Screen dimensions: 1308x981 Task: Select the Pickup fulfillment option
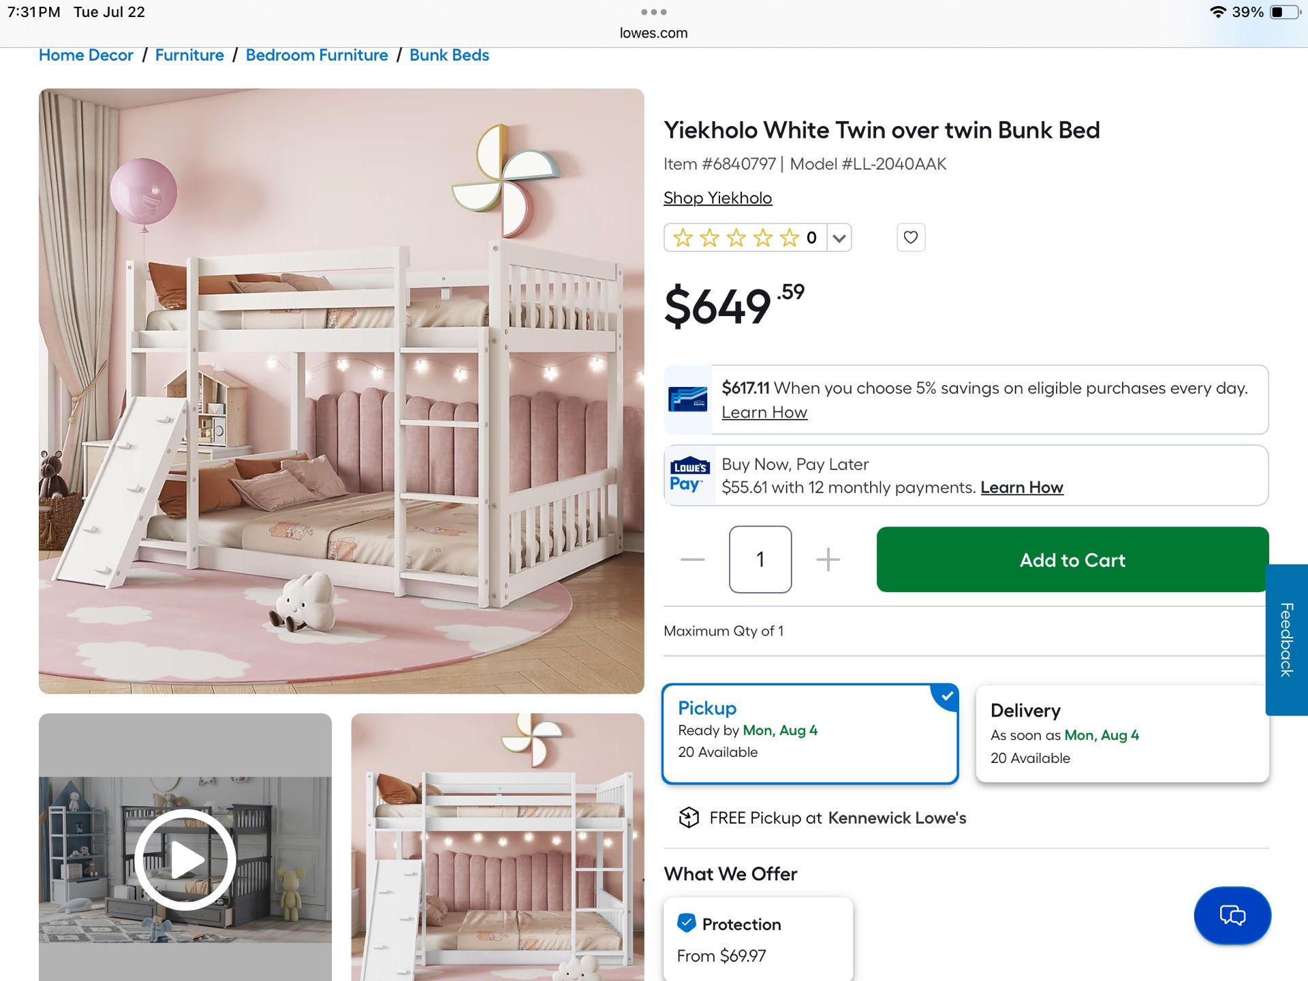(809, 733)
